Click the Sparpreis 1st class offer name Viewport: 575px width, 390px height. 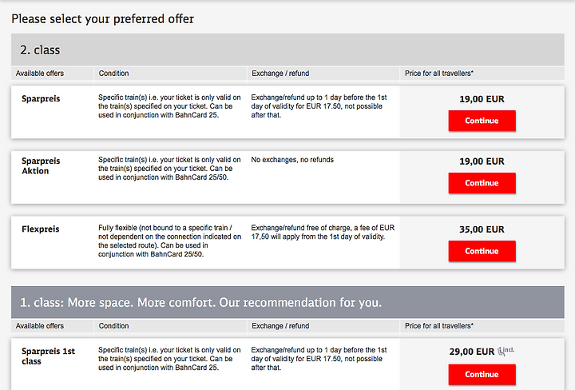(x=48, y=356)
